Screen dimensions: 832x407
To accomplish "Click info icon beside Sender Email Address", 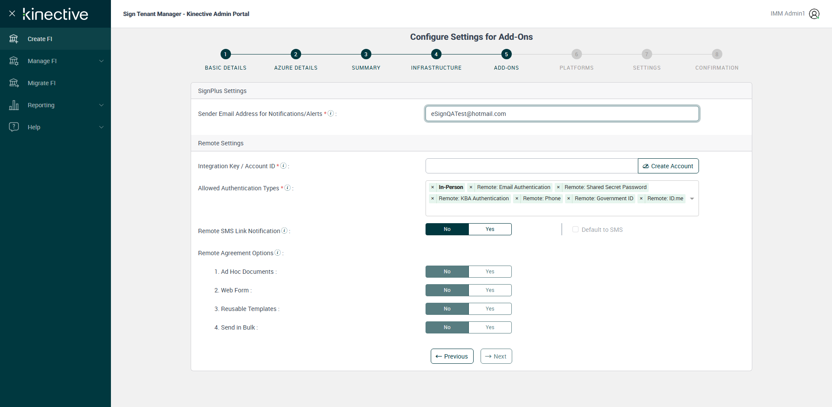I will 331,113.
